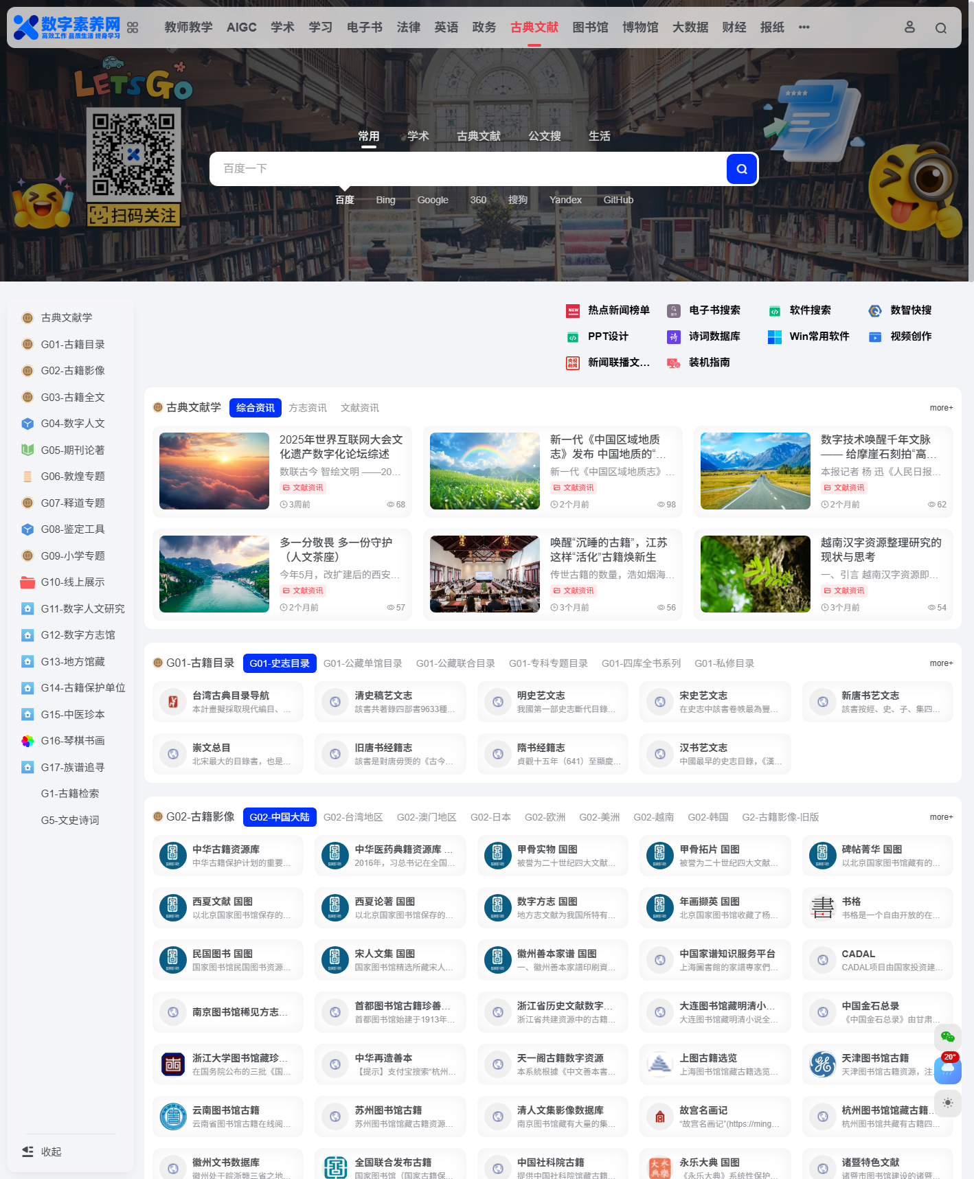The height and width of the screenshot is (1179, 974).
Task: Go to G04-数字人文 in the sidebar
Action: (x=73, y=424)
